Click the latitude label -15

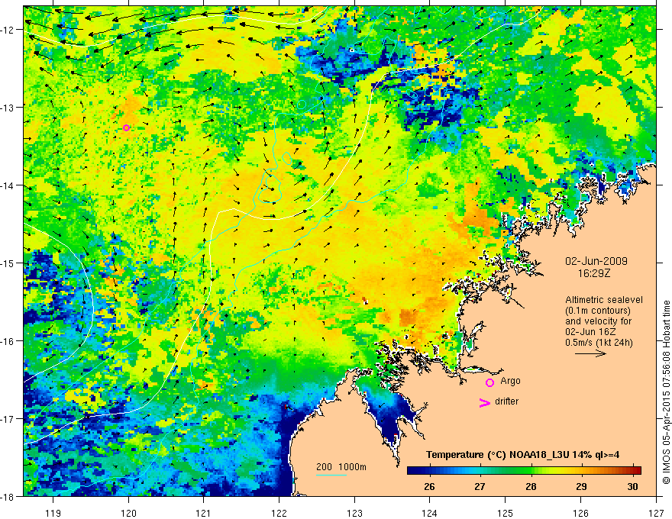[x=8, y=263]
